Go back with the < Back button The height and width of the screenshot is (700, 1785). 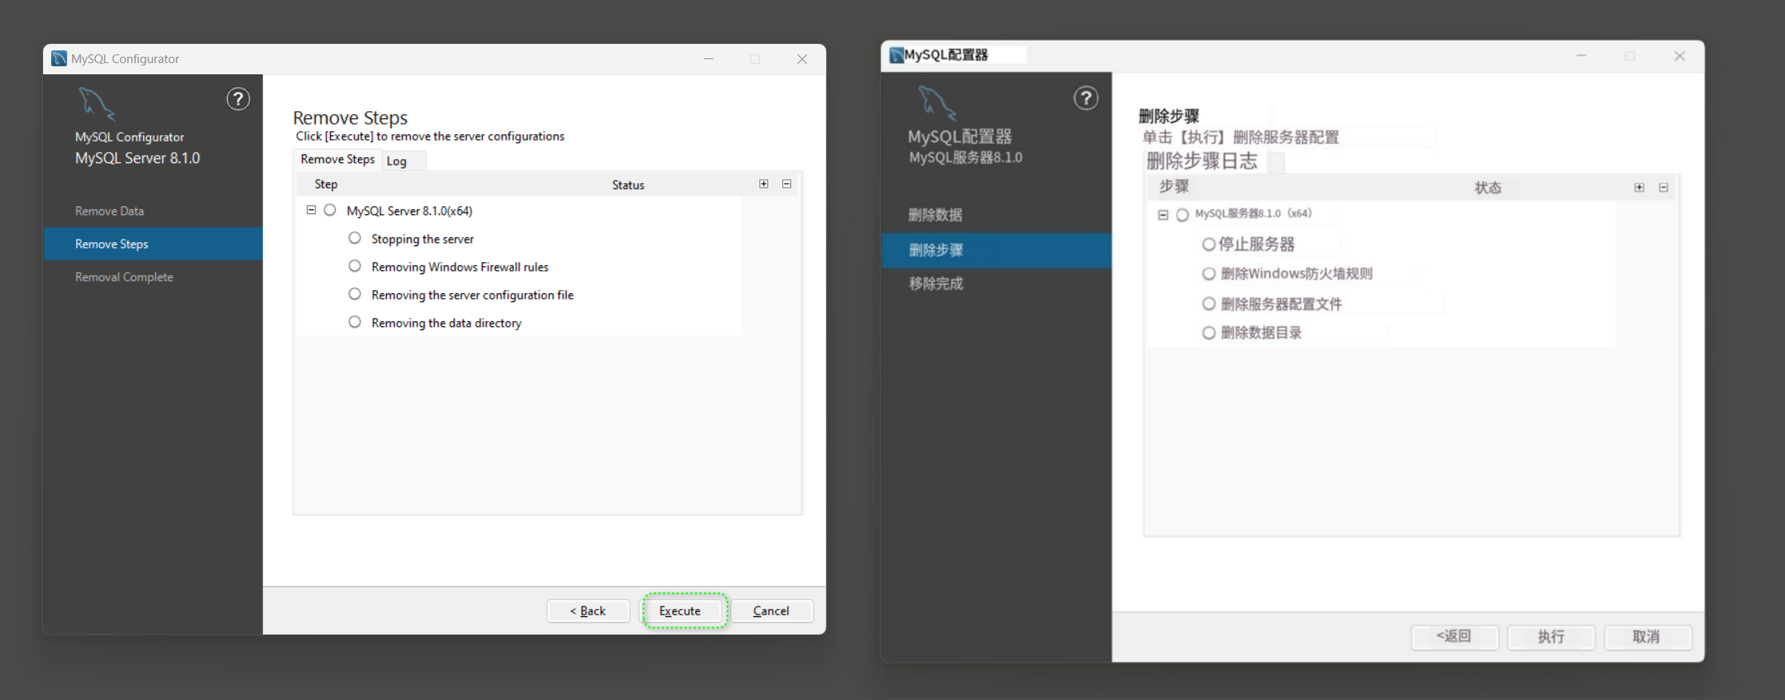pyautogui.click(x=588, y=611)
